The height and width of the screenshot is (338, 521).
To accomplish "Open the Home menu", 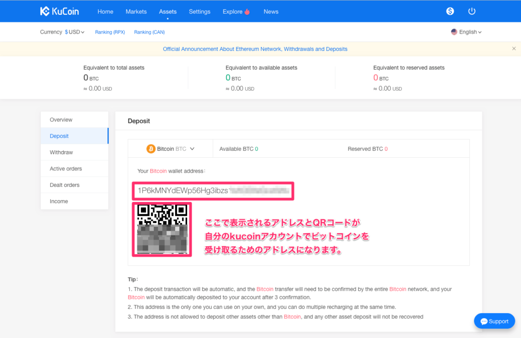I will (x=105, y=12).
